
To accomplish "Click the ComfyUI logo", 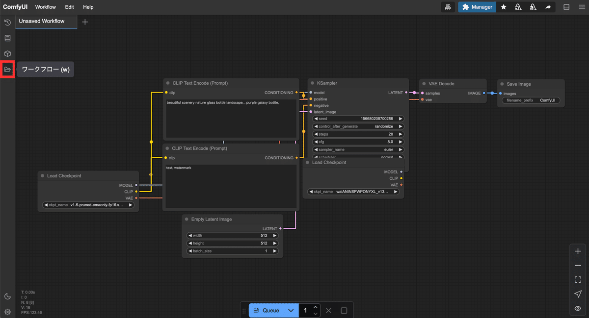I will click(x=15, y=7).
